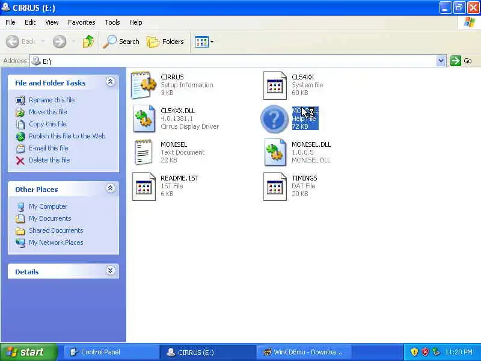Click the My Computer icon in sidebar
Viewport: 481px width, 361px height.
[x=20, y=207]
